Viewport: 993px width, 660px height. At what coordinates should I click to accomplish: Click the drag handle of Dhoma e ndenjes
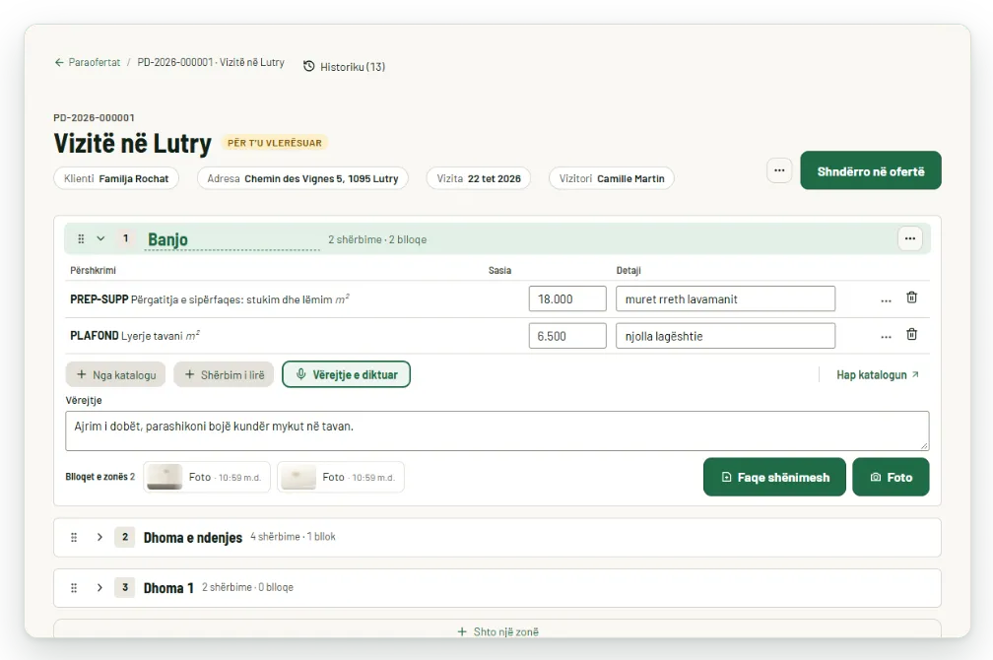74,537
